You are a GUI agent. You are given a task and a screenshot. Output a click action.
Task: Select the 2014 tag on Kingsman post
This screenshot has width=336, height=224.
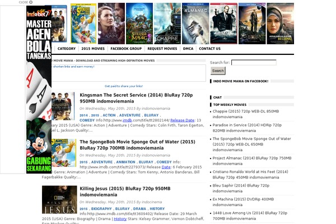(x=83, y=115)
